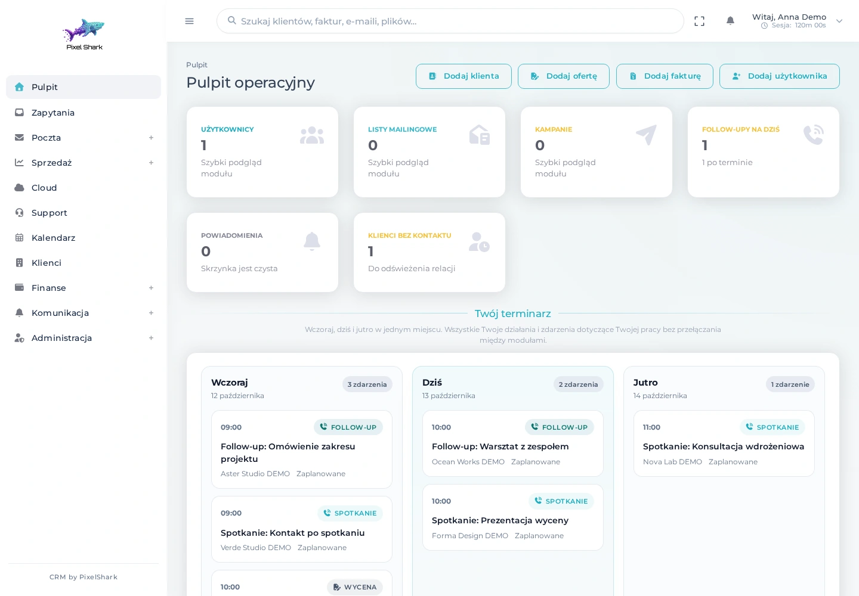Open the Kalendarz menu item
Screen dimensions: 859x596
point(84,238)
